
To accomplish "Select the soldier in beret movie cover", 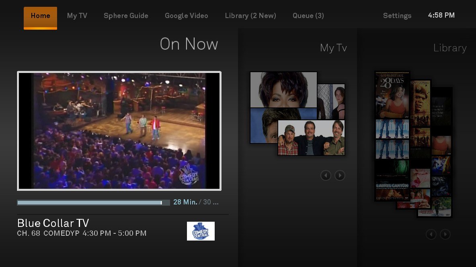I will click(420, 103).
